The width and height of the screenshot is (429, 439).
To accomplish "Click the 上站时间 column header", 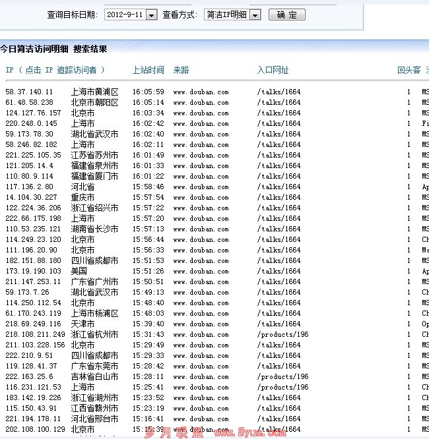I will coord(148,70).
